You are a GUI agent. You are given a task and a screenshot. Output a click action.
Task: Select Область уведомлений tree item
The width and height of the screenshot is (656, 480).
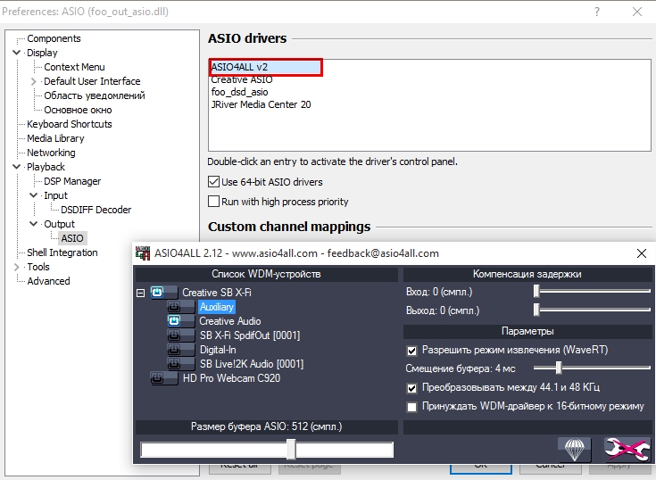tap(95, 95)
